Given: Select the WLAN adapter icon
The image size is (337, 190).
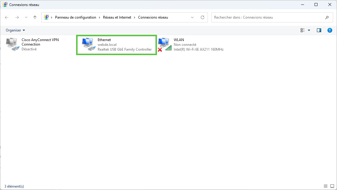Looking at the screenshot, I should [165, 44].
